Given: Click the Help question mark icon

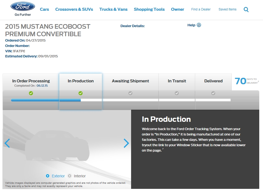Looking at the screenshot, I should tap(199, 25).
